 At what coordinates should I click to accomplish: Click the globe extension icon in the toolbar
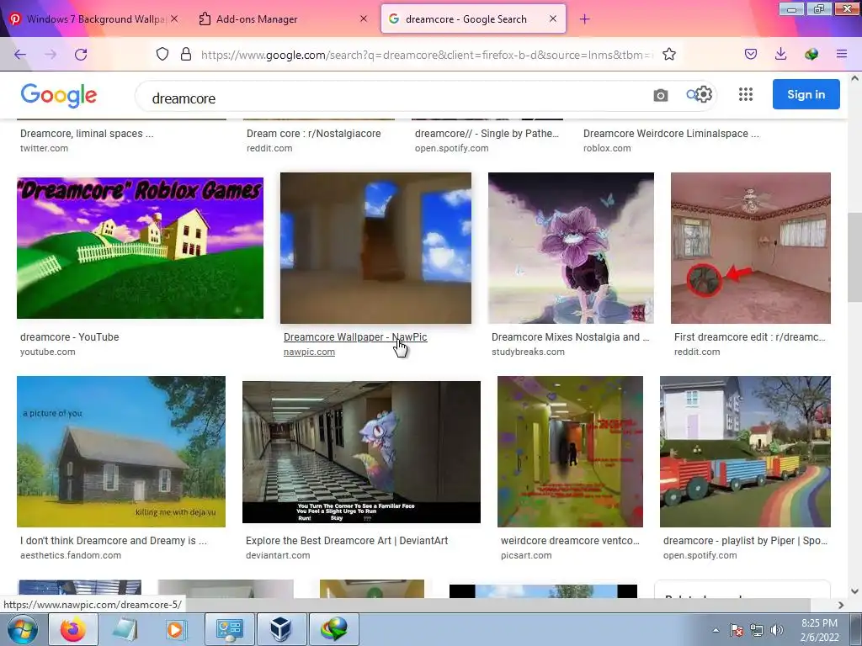pos(811,54)
